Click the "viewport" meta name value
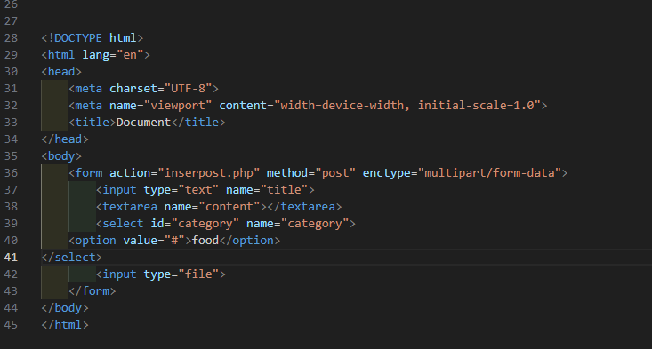 pyautogui.click(x=178, y=106)
